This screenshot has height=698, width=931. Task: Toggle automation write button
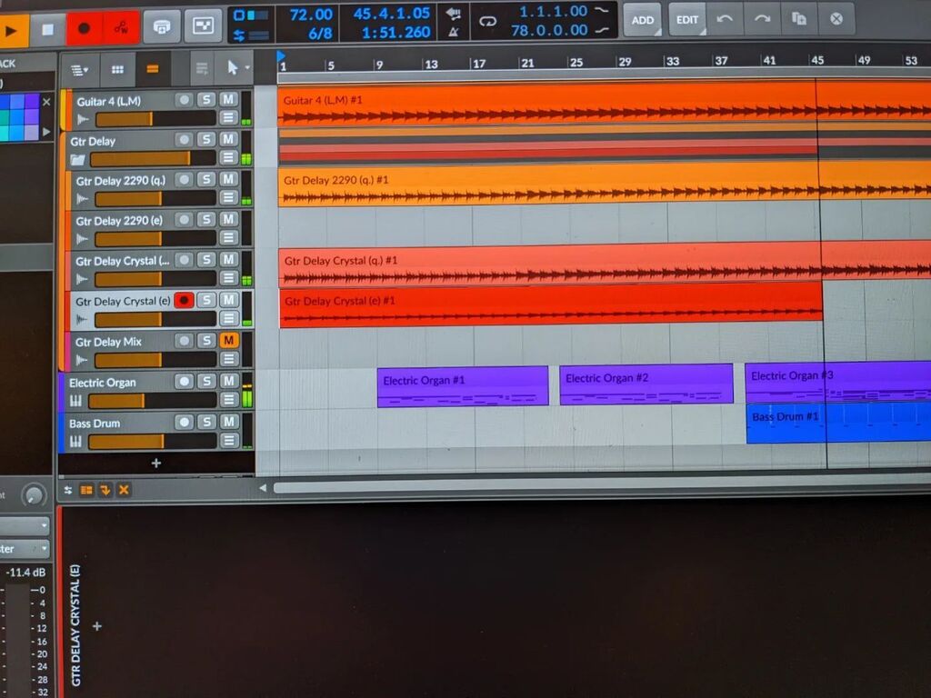coord(121,26)
